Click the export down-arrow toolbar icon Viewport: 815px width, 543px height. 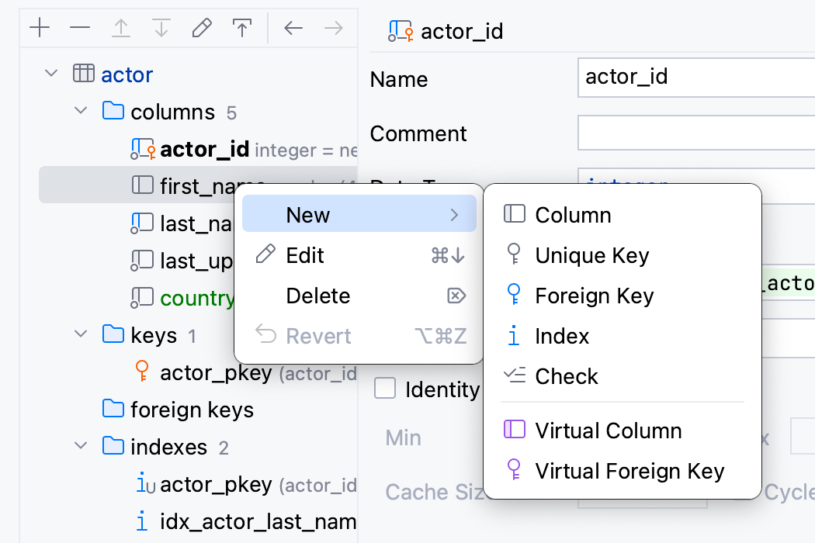161,28
